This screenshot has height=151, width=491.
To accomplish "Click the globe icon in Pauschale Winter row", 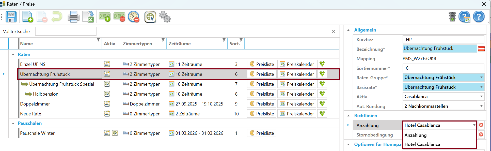I will [115, 133].
